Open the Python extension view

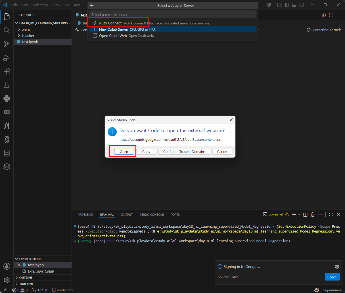tap(7, 99)
